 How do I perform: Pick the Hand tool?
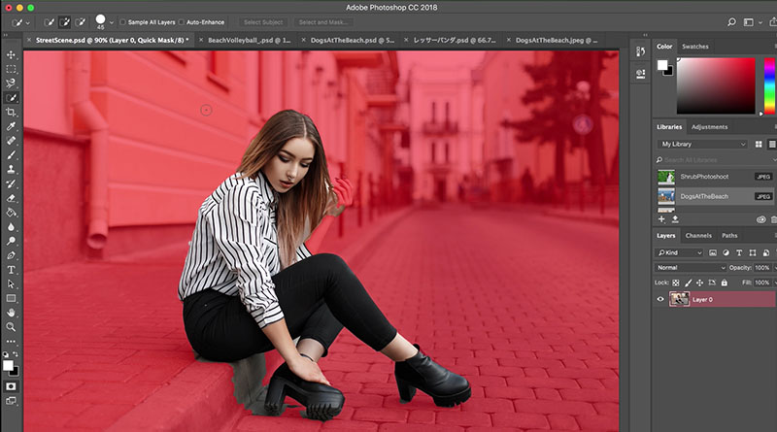(x=12, y=313)
